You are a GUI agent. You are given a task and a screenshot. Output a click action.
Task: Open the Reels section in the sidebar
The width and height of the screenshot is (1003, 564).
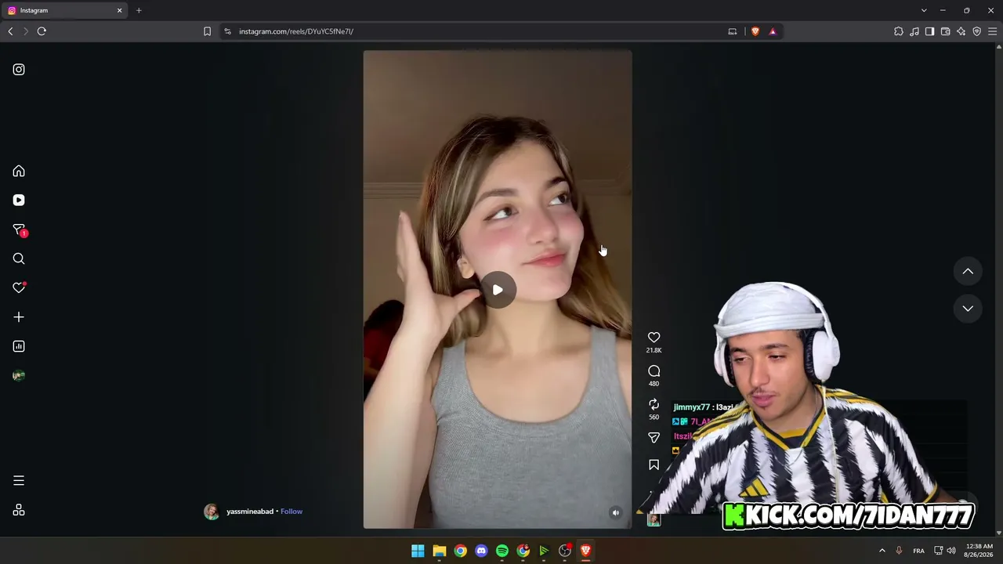19,201
